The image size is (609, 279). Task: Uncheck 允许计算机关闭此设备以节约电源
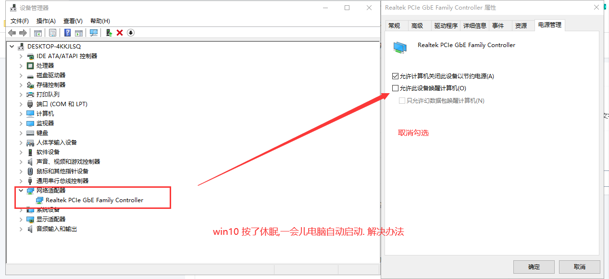tap(396, 76)
